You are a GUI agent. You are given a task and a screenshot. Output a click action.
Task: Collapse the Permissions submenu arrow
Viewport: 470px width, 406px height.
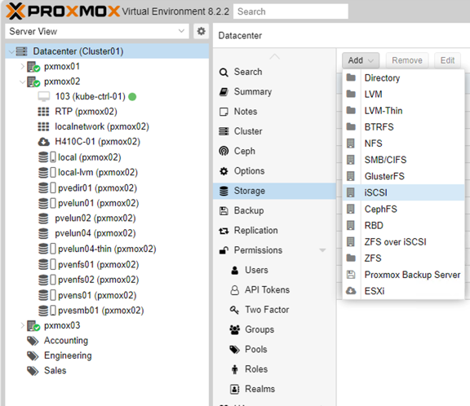point(322,250)
